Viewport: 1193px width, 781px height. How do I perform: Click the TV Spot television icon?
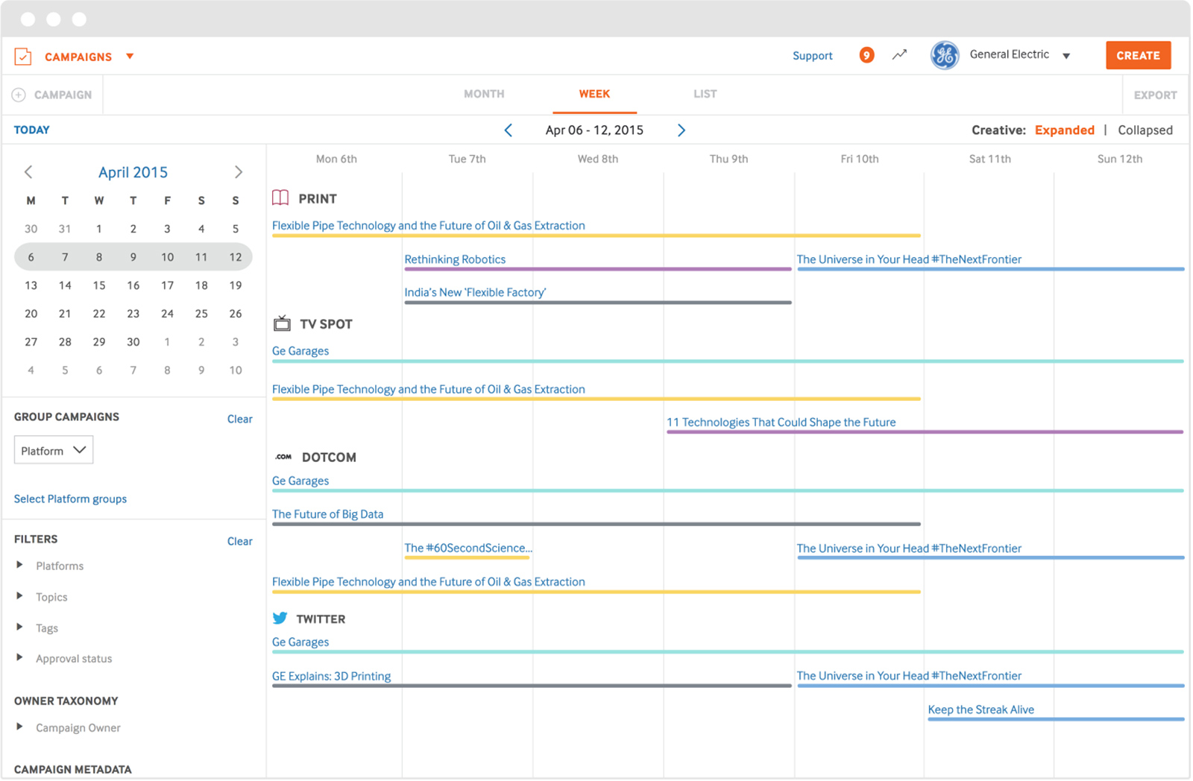point(282,323)
